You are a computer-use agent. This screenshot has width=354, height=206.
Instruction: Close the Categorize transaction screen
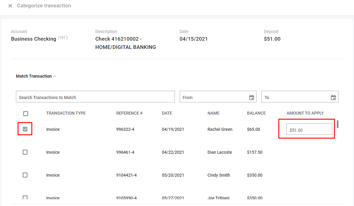click(10, 6)
